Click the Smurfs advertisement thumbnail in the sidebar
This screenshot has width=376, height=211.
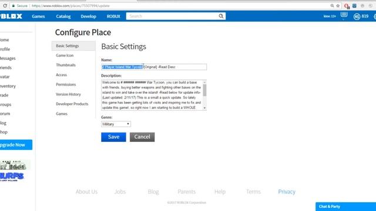[x=15, y=171]
